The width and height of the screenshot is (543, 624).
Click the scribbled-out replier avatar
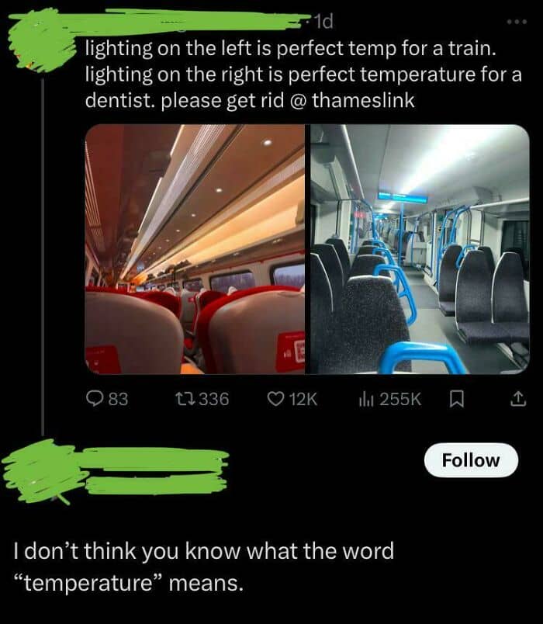pyautogui.click(x=42, y=472)
